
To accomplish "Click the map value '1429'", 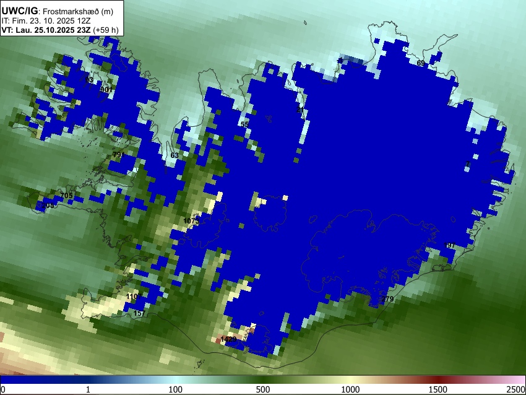I will (x=229, y=340).
